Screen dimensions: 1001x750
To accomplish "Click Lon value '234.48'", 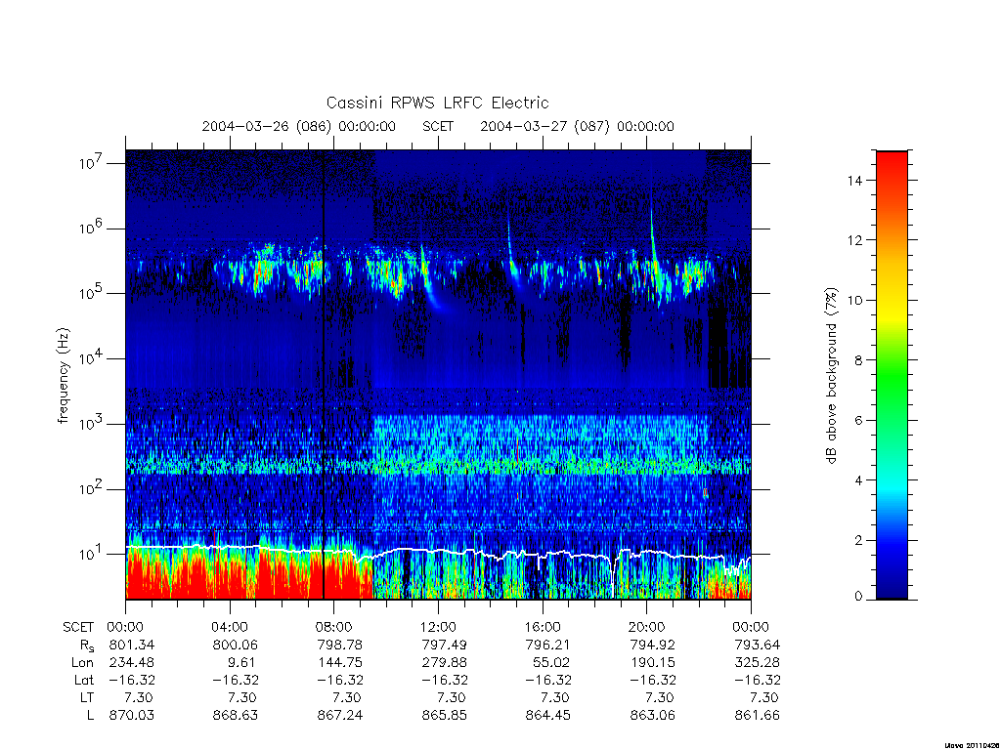I will 132,663.
